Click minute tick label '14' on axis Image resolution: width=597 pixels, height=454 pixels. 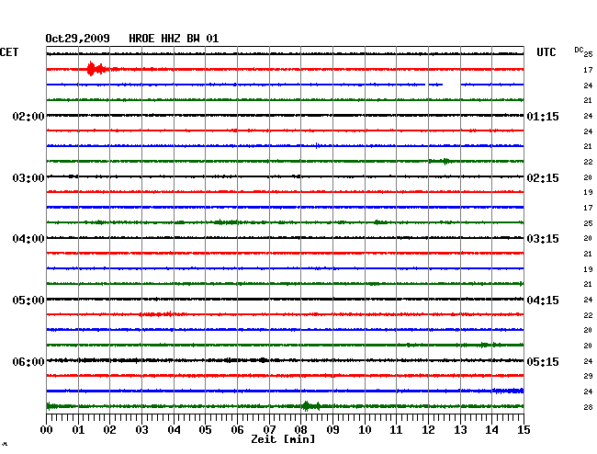point(491,430)
